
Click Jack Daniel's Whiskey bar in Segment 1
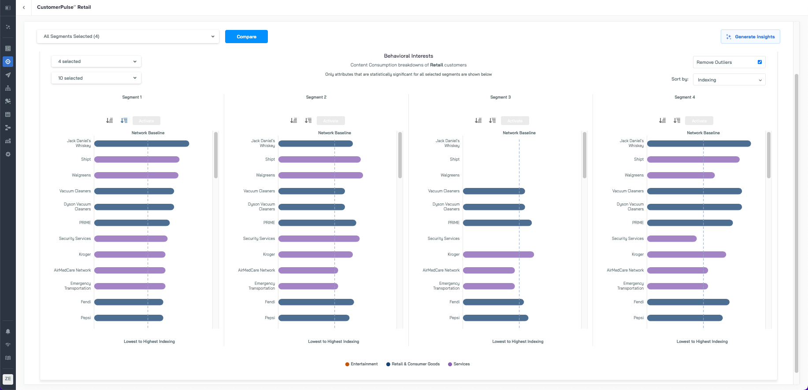coord(141,143)
